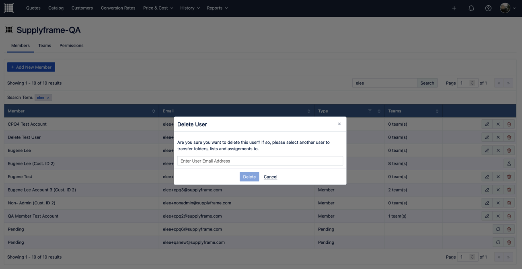
Task: Click the elee+nonadmin@supplyframe.com email cell
Action: pos(236,203)
